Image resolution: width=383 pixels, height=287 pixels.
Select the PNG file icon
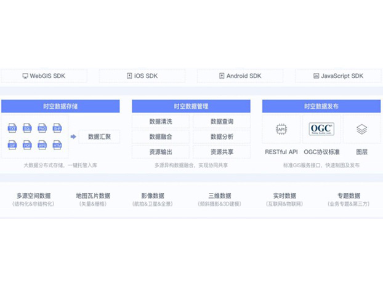pos(42,128)
